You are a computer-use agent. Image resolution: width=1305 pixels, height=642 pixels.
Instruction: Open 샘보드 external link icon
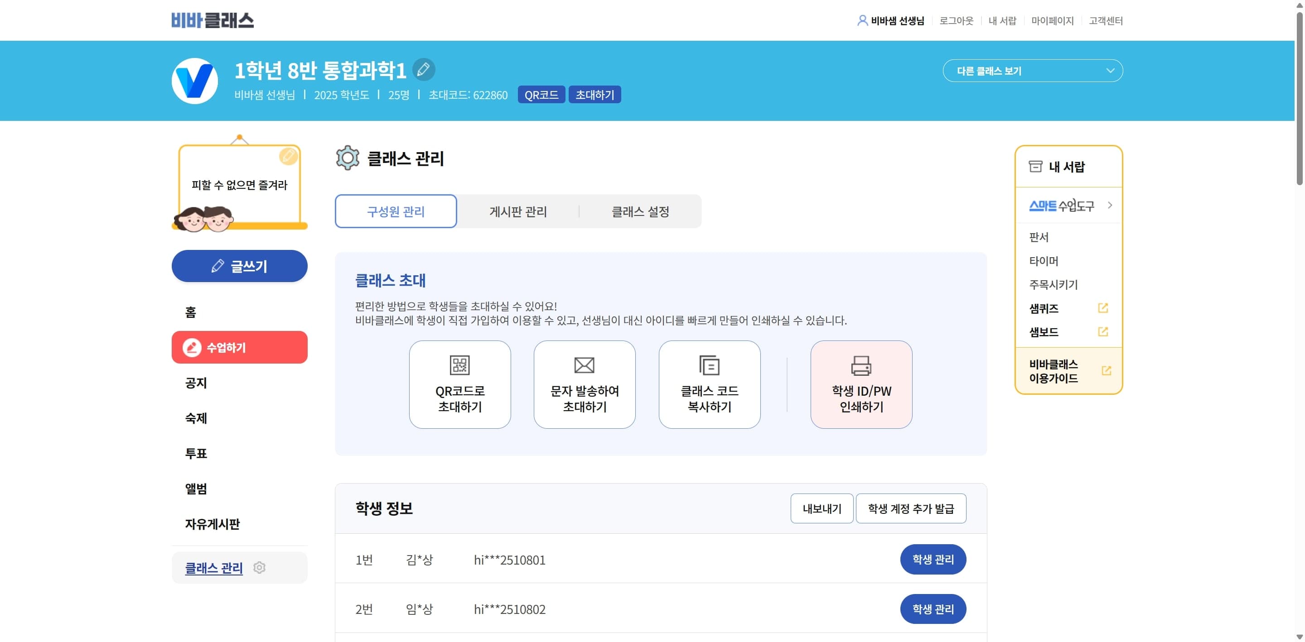1103,331
